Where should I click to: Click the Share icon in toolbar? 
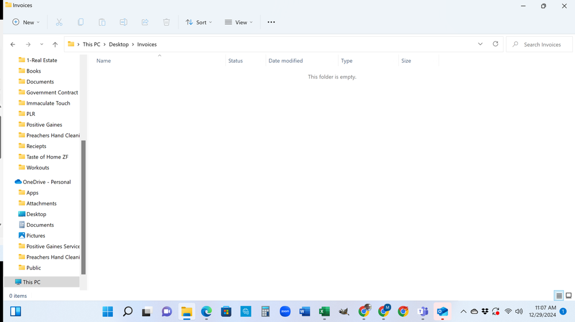pos(145,22)
